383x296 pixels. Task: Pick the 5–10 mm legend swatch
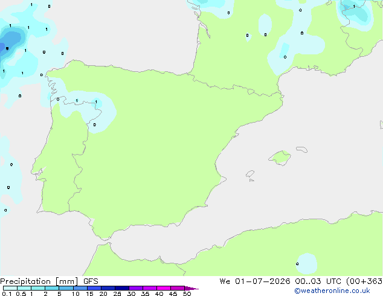(x=66, y=288)
